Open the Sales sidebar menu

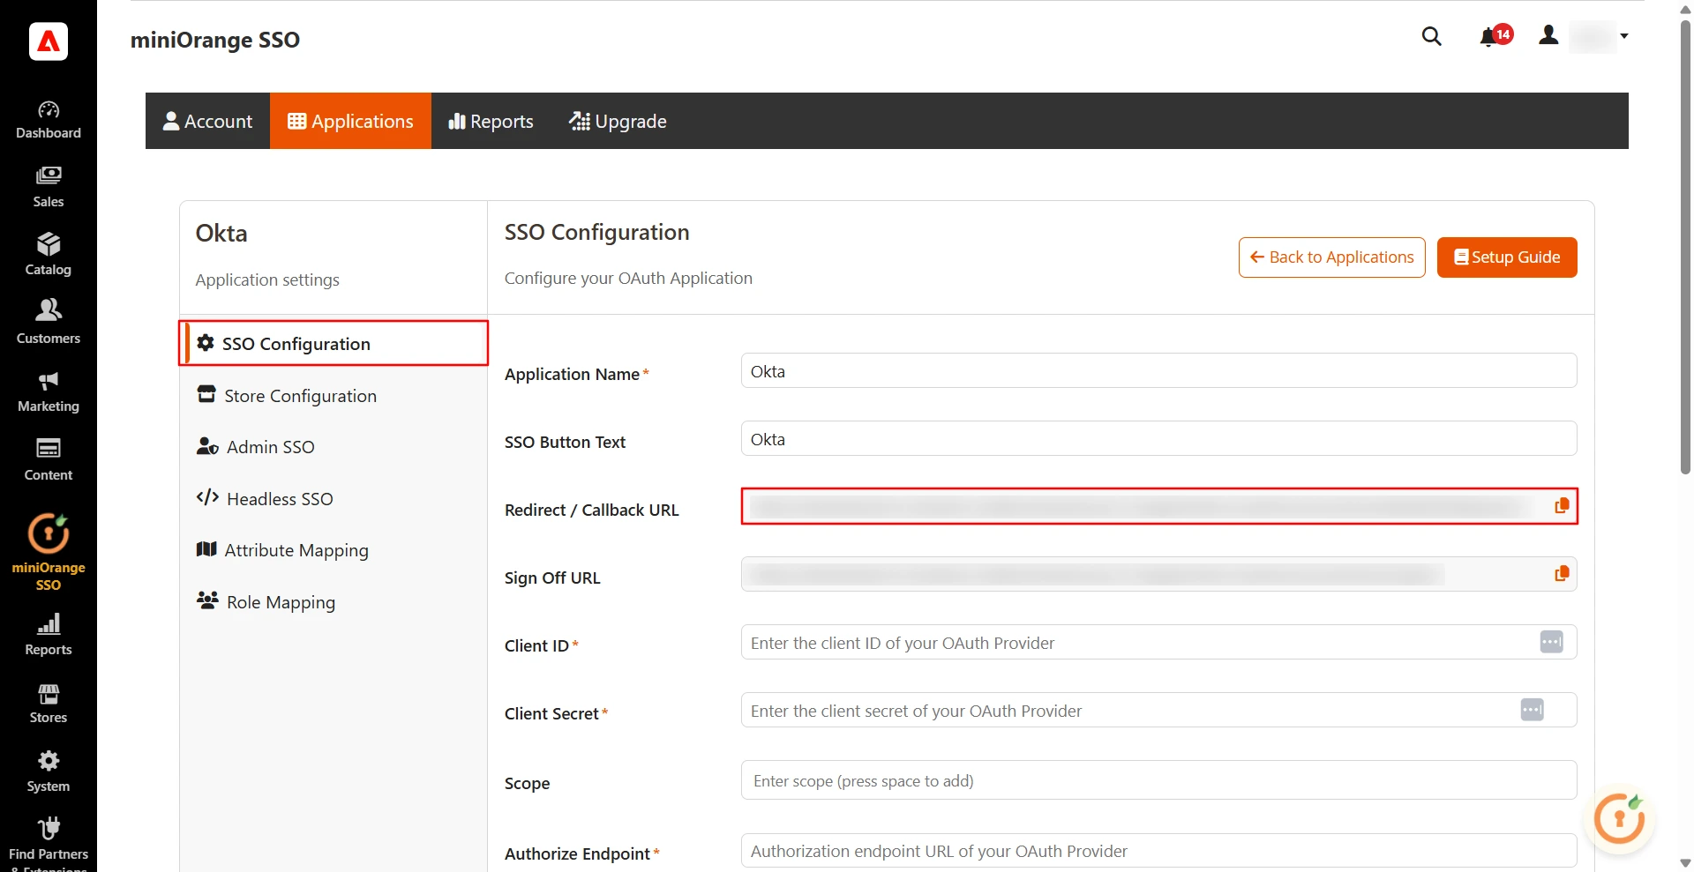coord(49,188)
